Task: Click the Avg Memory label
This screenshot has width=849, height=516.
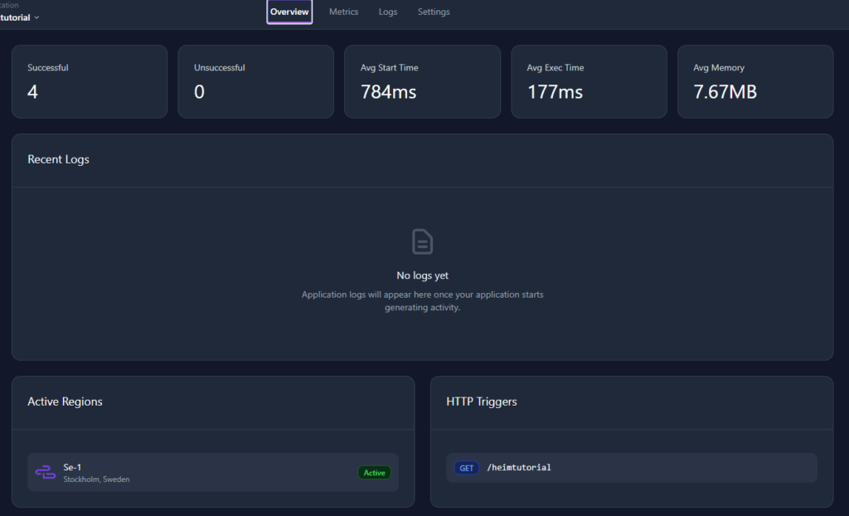Action: click(719, 68)
